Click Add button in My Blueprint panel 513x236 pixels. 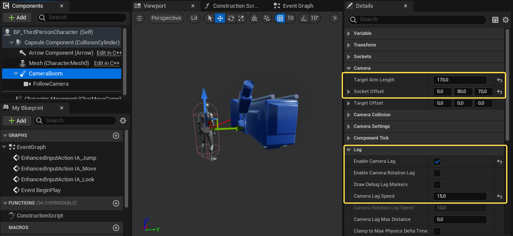(17, 121)
